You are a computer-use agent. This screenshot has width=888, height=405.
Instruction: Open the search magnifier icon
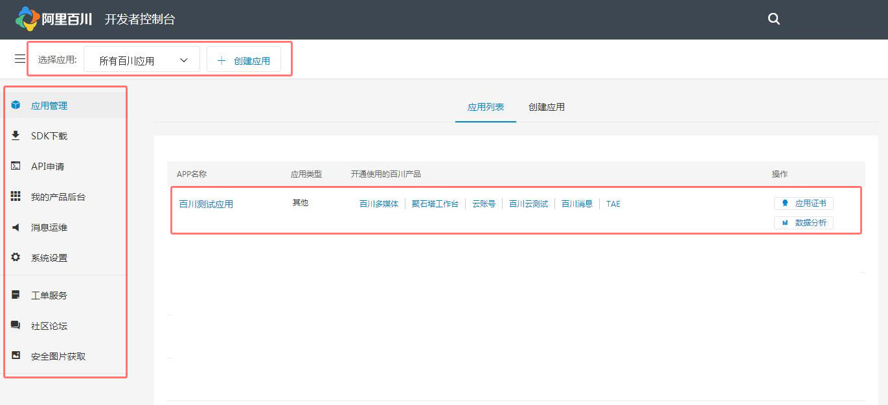774,19
